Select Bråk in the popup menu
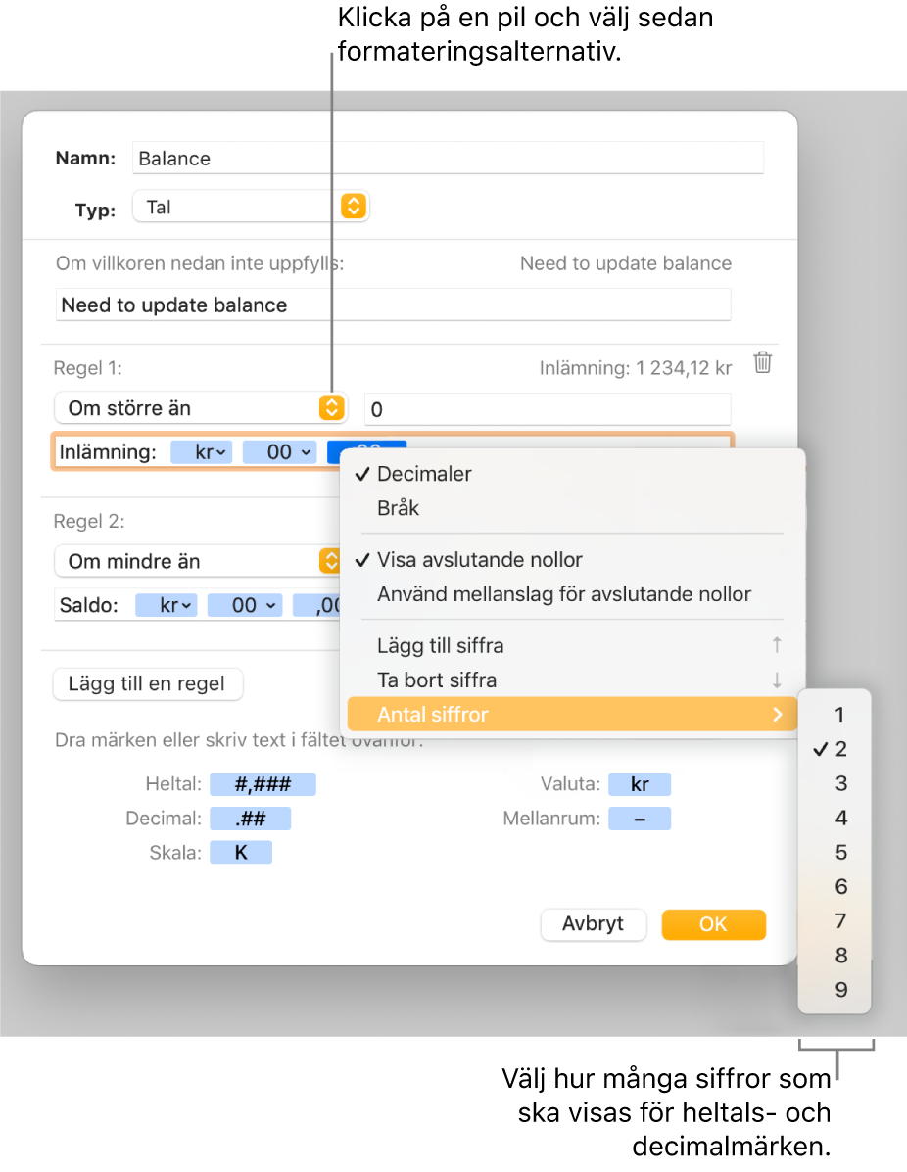Image resolution: width=907 pixels, height=1172 pixels. point(572,508)
